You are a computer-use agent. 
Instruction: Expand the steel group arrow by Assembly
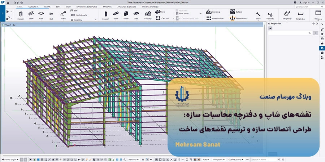[x=96, y=20]
